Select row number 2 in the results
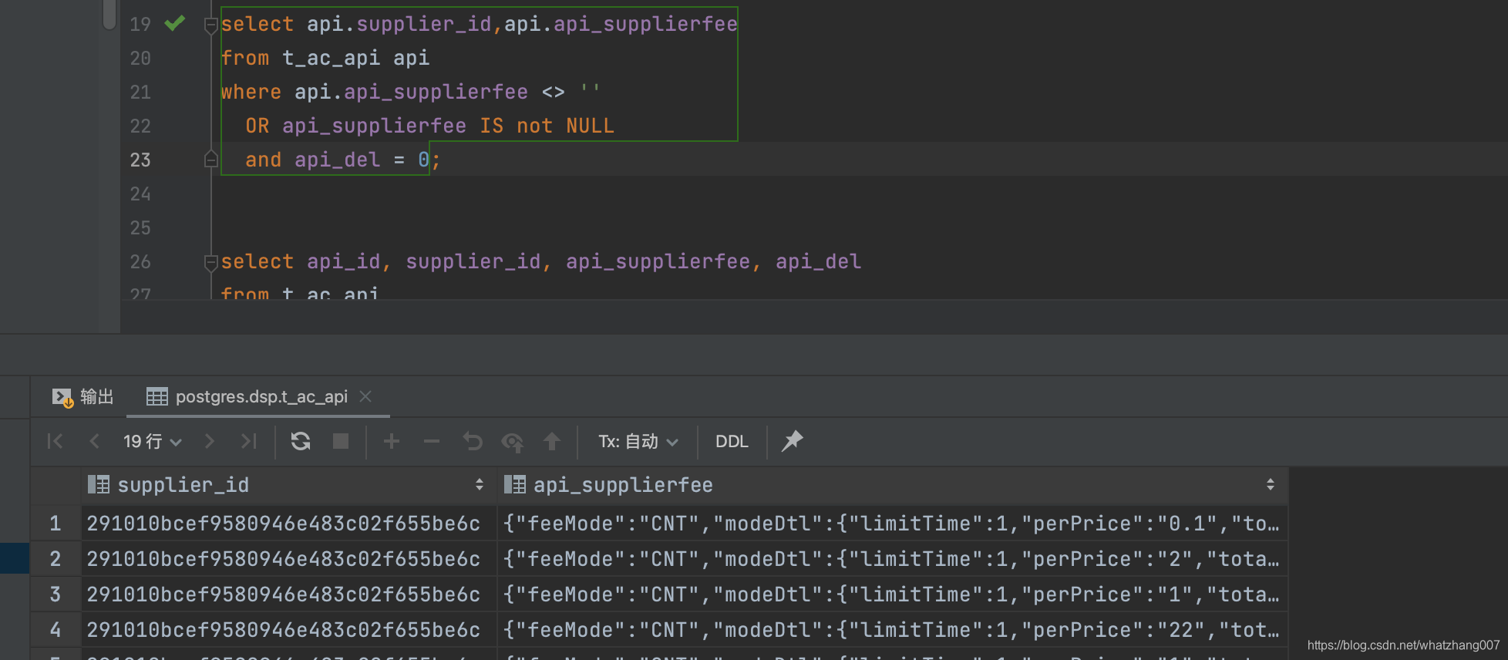 pos(56,559)
